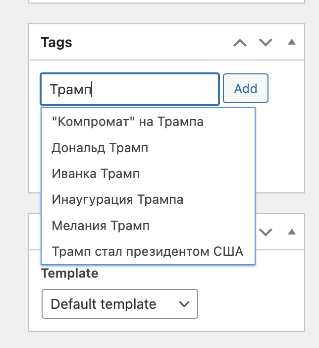Move the lower attributes panel down
The image size is (319, 348).
(x=266, y=232)
